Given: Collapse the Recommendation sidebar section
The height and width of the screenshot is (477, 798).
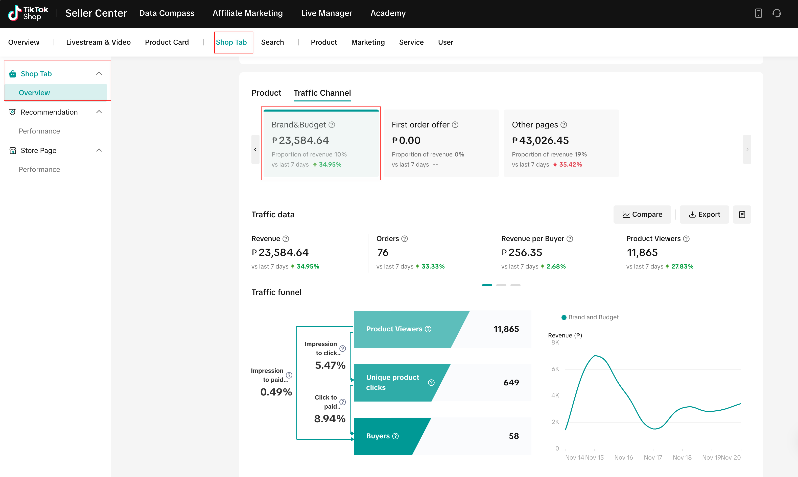Looking at the screenshot, I should 99,112.
